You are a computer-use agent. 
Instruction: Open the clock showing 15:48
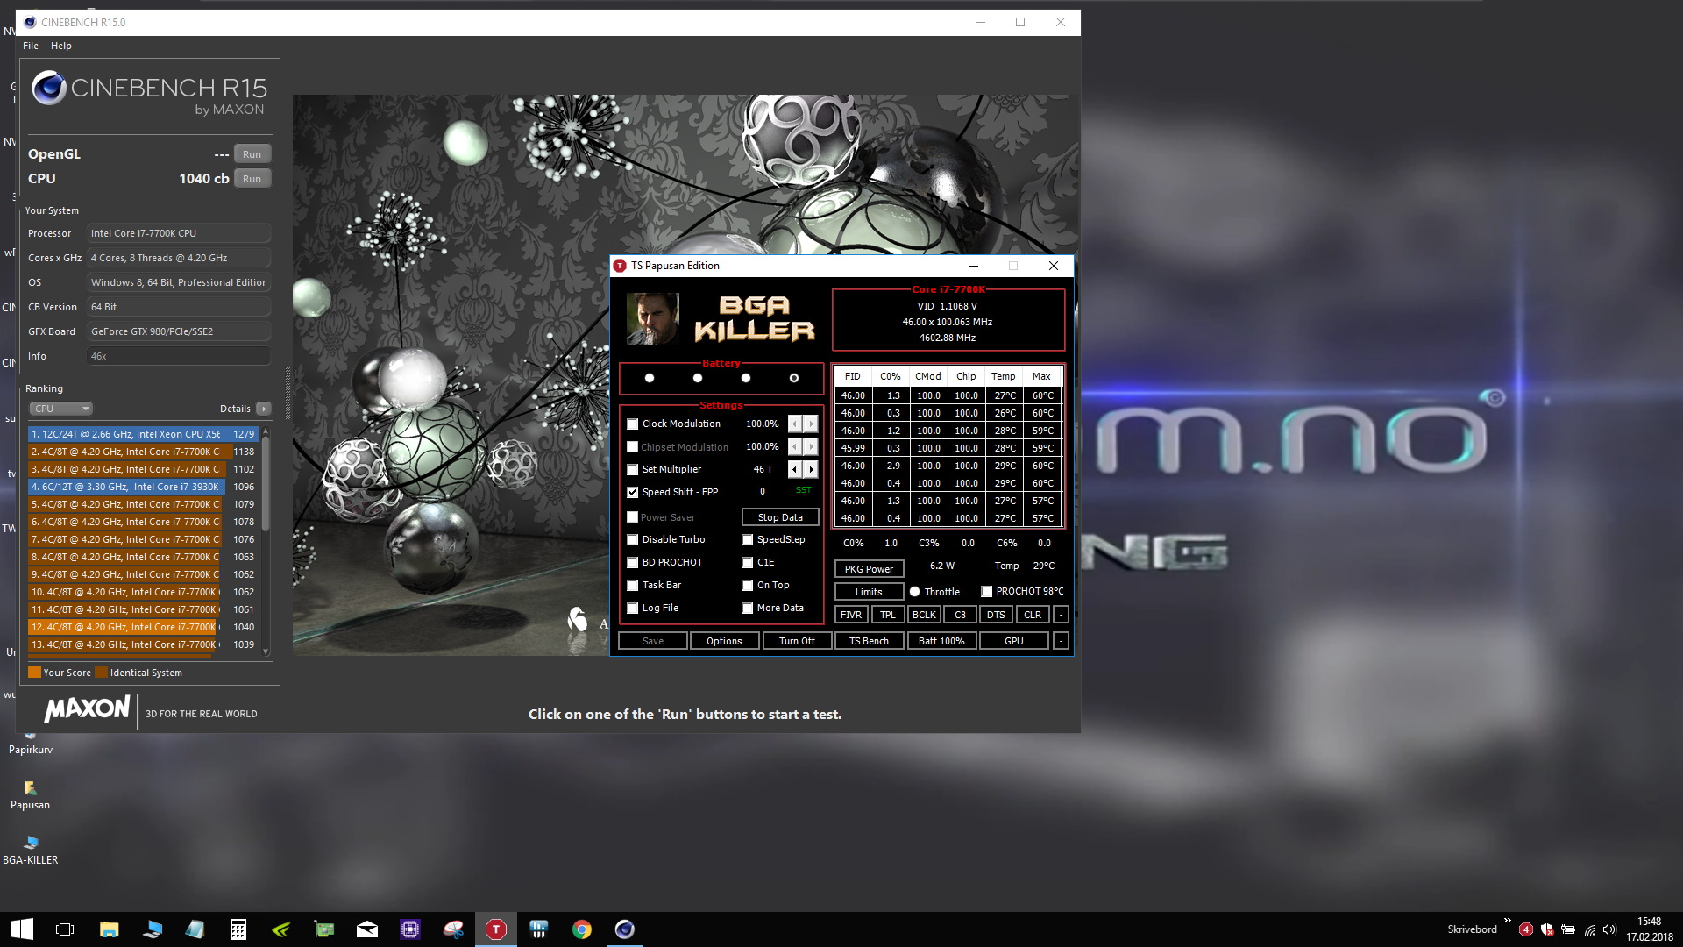pos(1650,929)
